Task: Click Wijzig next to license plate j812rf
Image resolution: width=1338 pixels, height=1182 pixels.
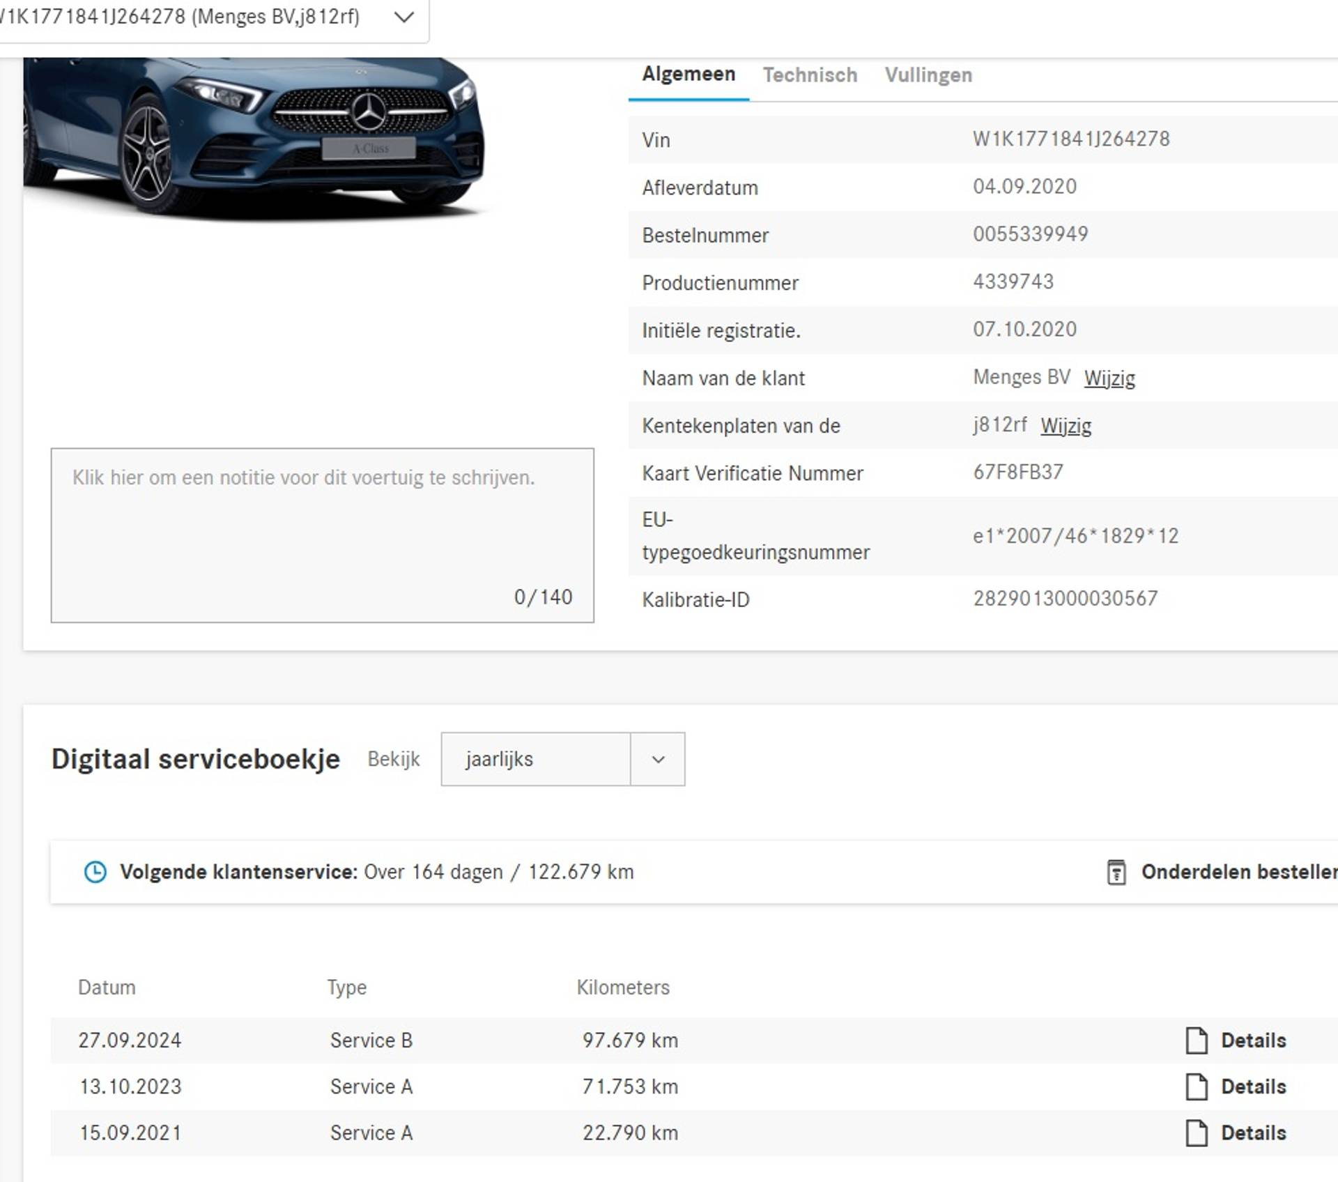Action: tap(1066, 425)
